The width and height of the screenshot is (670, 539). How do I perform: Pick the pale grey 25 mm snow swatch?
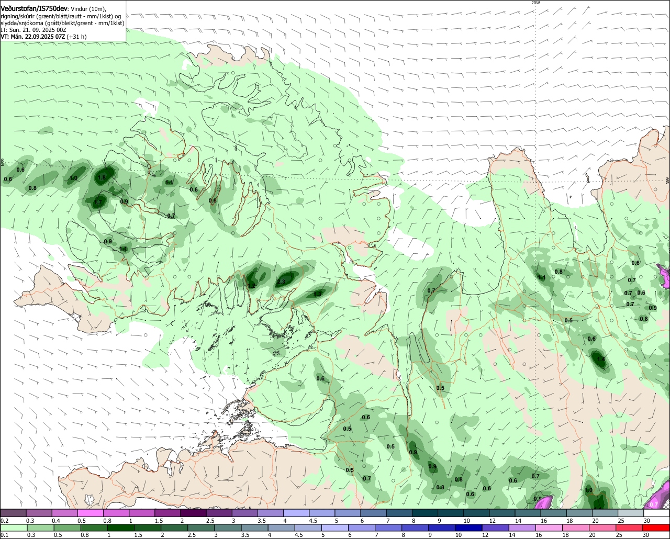coord(631,513)
